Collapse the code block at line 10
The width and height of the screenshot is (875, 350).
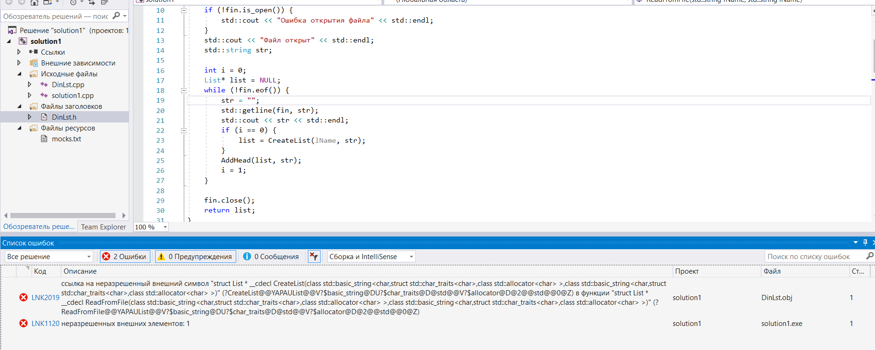(x=184, y=10)
